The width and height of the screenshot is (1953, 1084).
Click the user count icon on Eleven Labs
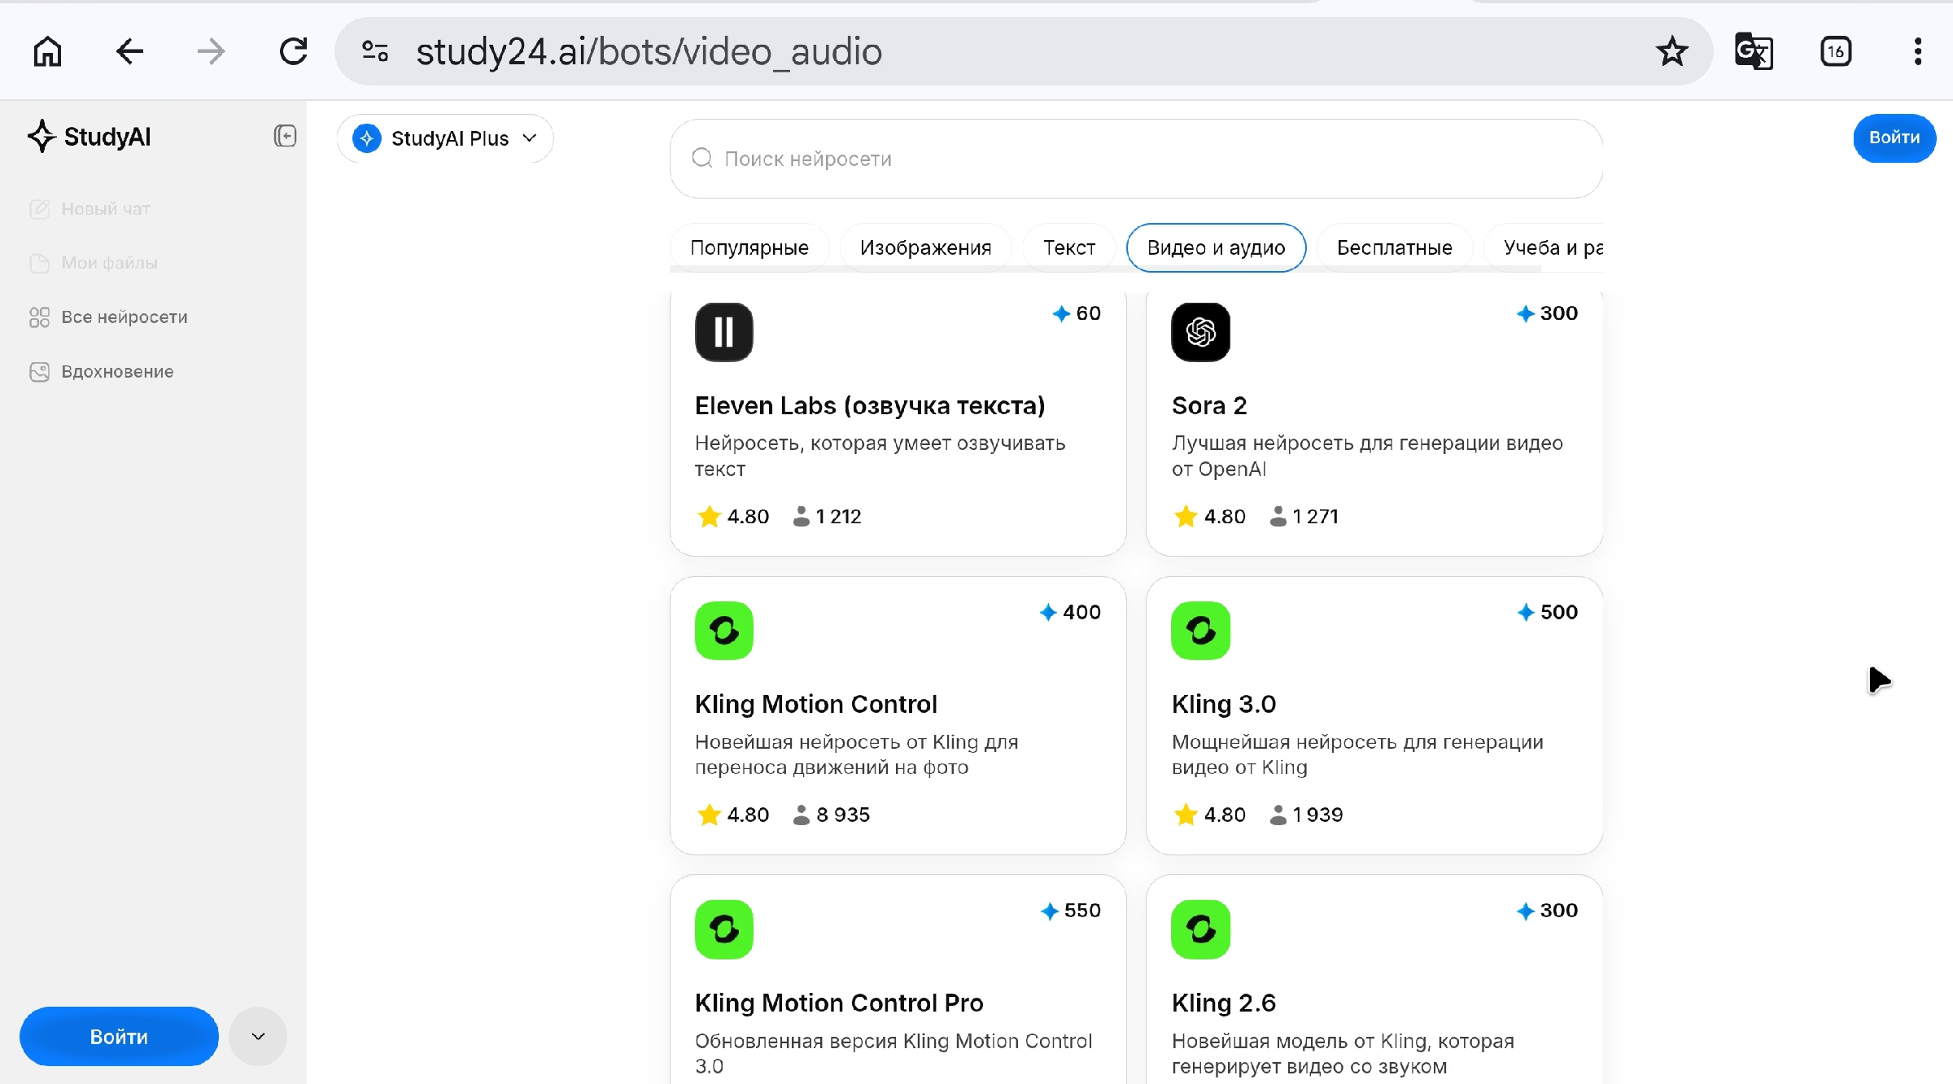(x=802, y=517)
